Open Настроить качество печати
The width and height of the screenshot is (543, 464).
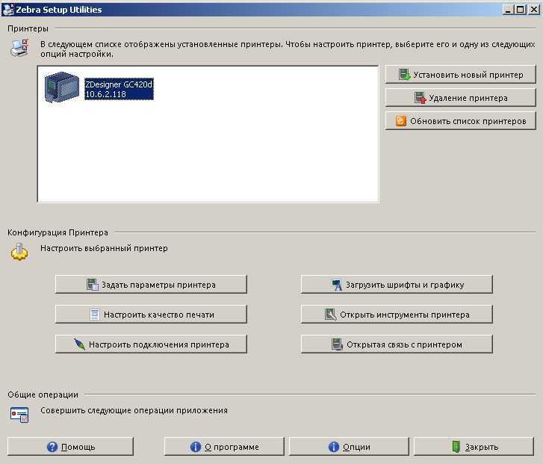[x=151, y=315]
